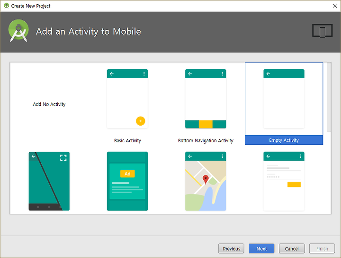The image size is (341, 258).
Task: Select the Add No Activity option
Action: click(x=49, y=104)
